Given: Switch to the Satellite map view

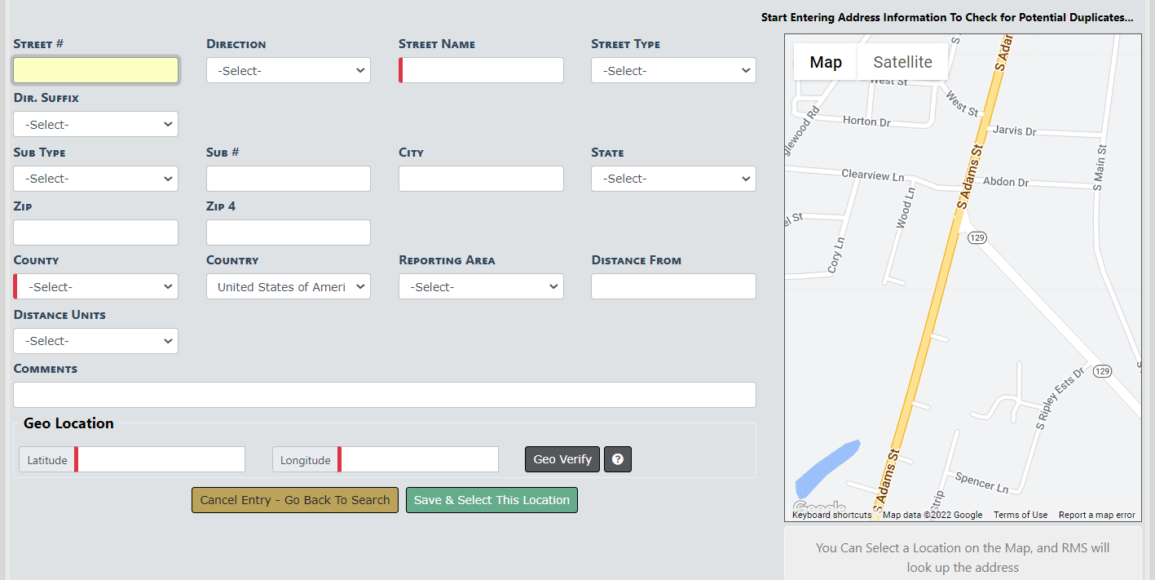Looking at the screenshot, I should point(902,62).
